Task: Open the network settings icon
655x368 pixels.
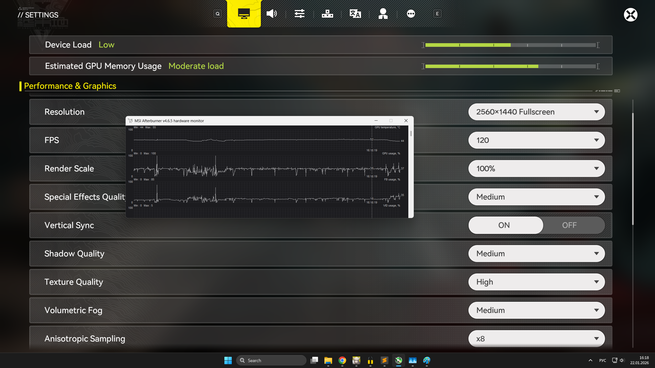Action: [x=327, y=14]
